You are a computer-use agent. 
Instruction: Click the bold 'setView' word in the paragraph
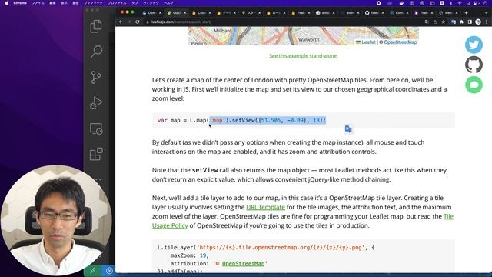click(205, 170)
